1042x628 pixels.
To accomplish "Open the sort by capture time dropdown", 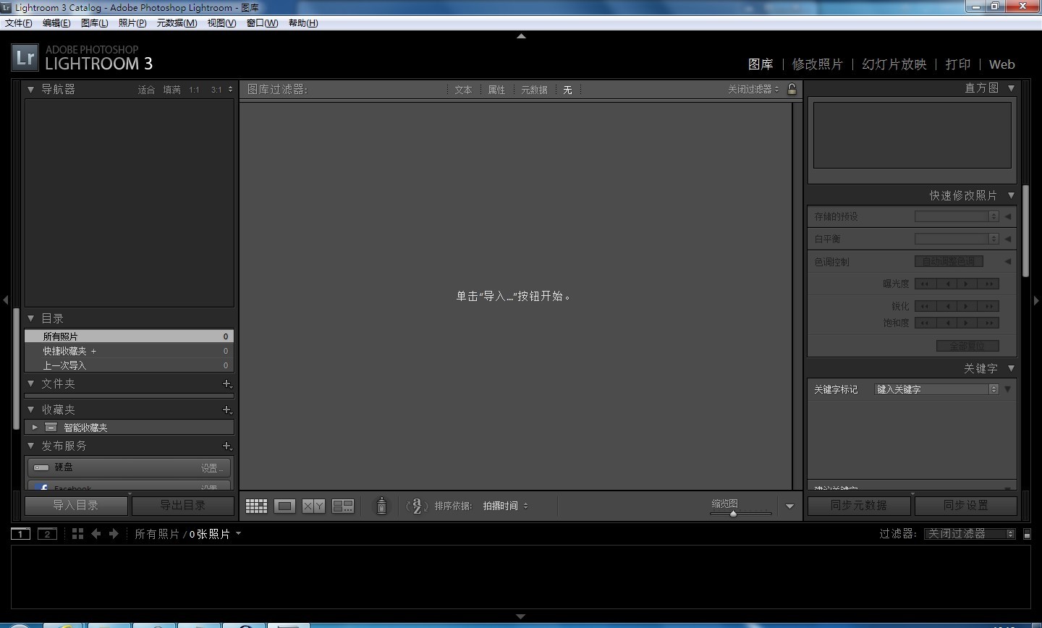I will (x=505, y=506).
